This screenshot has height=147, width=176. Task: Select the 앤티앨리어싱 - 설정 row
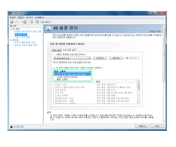click(95, 101)
